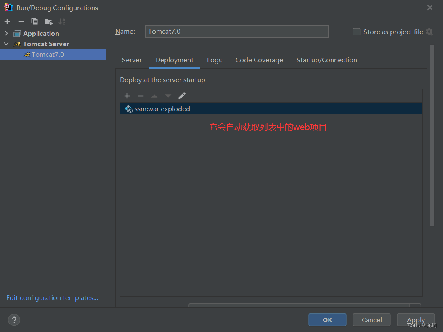This screenshot has width=443, height=332.
Task: Remove the selected run configuration
Action: click(21, 21)
